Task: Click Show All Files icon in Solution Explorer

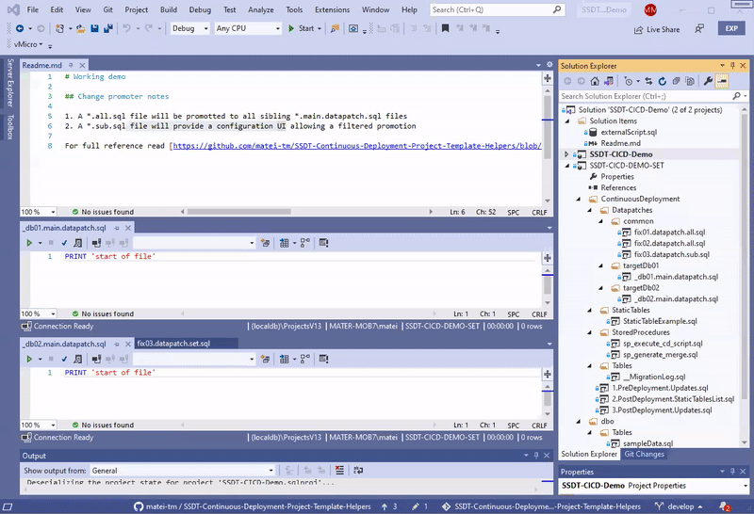Action: tap(690, 81)
